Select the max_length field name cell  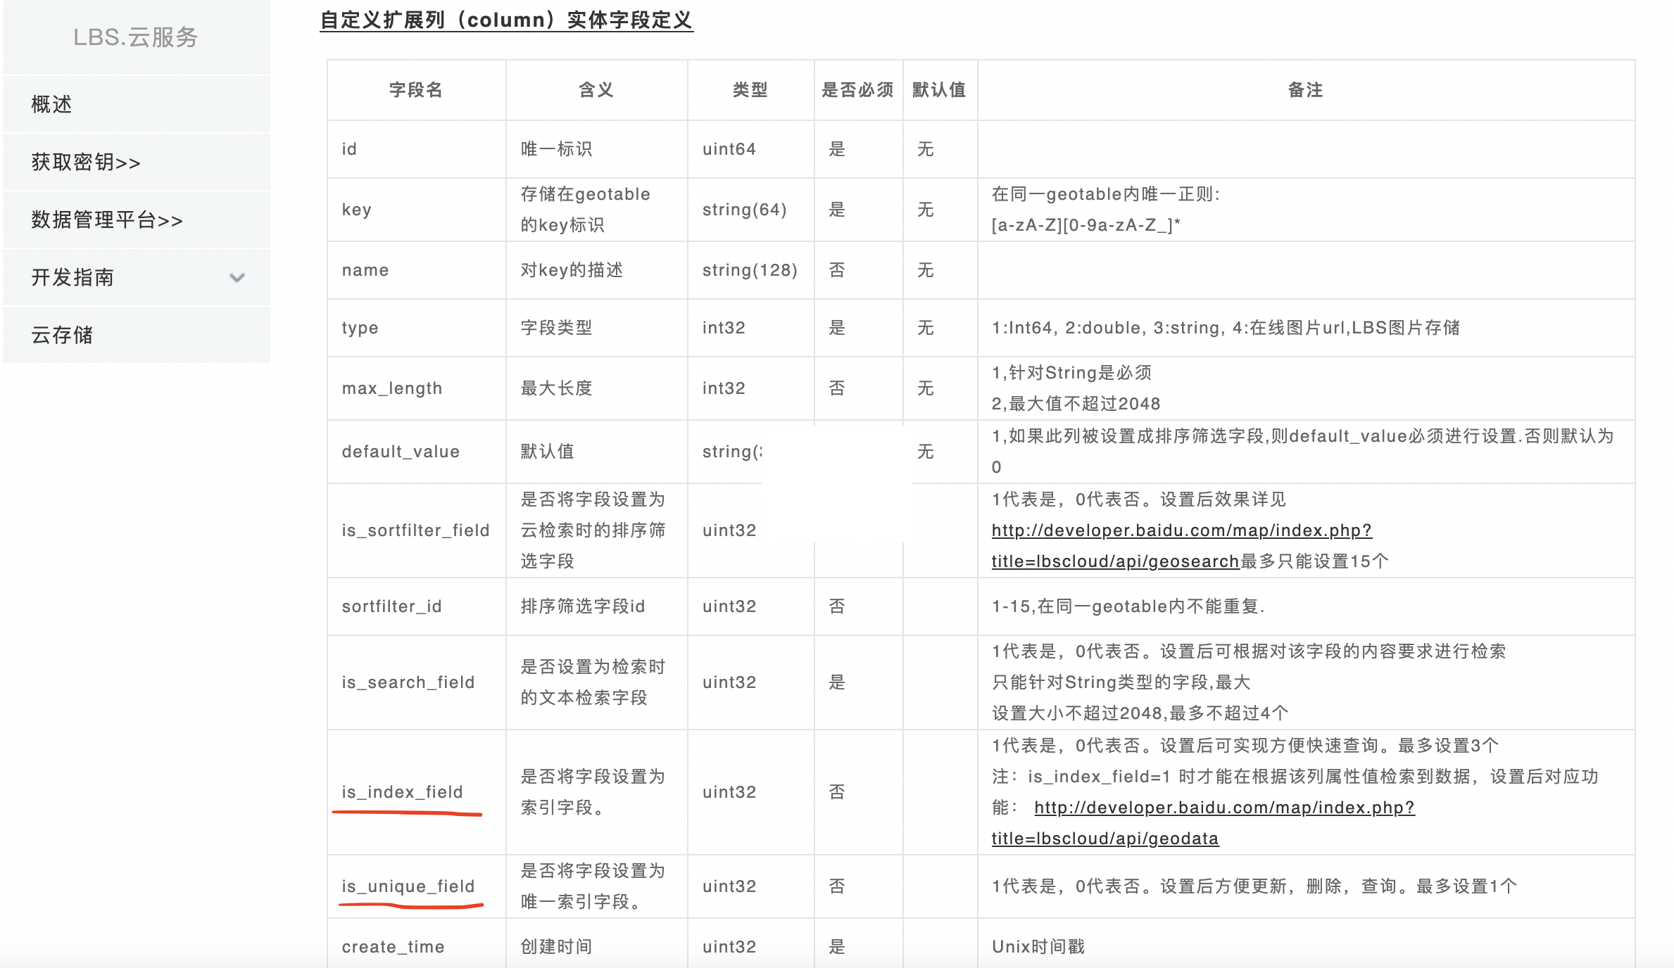[417, 388]
